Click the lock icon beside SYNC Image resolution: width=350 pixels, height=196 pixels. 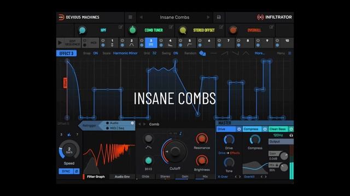[77, 171]
